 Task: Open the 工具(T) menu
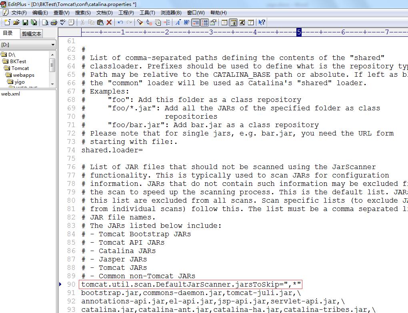(x=147, y=13)
